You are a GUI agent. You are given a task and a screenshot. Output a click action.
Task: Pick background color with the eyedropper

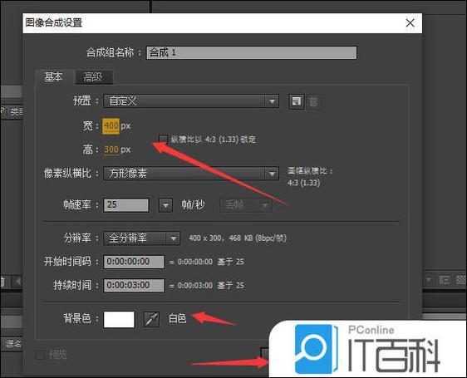(x=151, y=319)
